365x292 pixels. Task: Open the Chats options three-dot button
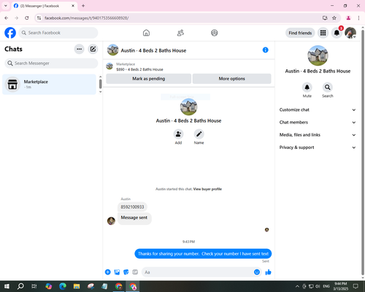tap(79, 49)
